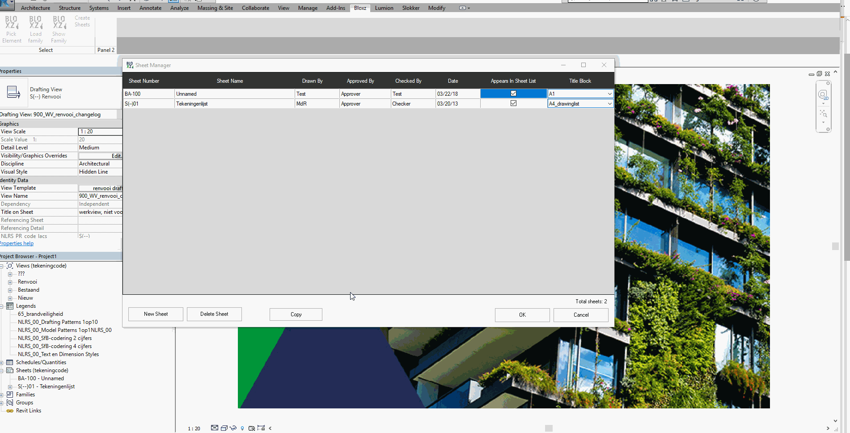
Task: Click the Sheet Name field containing Unnamed
Action: 234,94
